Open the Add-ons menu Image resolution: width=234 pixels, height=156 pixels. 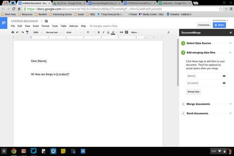click(x=73, y=26)
